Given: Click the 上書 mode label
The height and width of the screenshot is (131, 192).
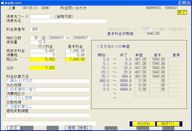Looking at the screenshot, I should 12,8.
